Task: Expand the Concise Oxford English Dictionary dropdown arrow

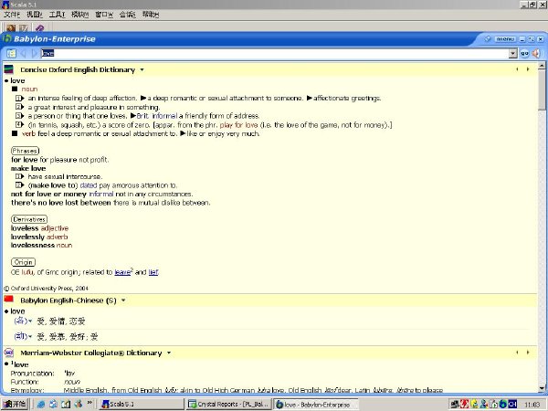Action: pyautogui.click(x=142, y=70)
